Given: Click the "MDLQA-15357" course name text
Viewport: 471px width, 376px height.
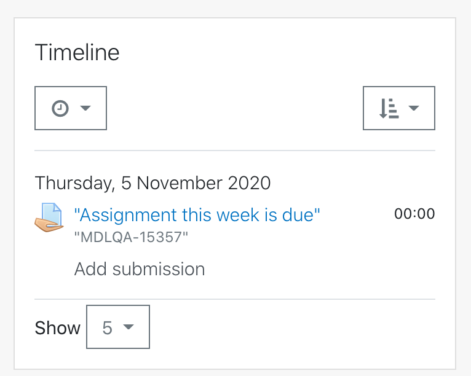Looking at the screenshot, I should [x=131, y=237].
